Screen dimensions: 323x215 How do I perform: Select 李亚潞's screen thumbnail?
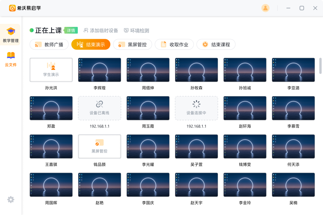pos(293,70)
